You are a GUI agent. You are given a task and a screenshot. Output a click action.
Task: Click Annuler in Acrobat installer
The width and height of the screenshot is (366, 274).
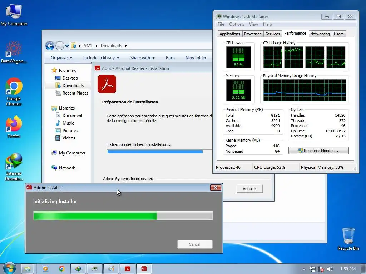(249, 189)
